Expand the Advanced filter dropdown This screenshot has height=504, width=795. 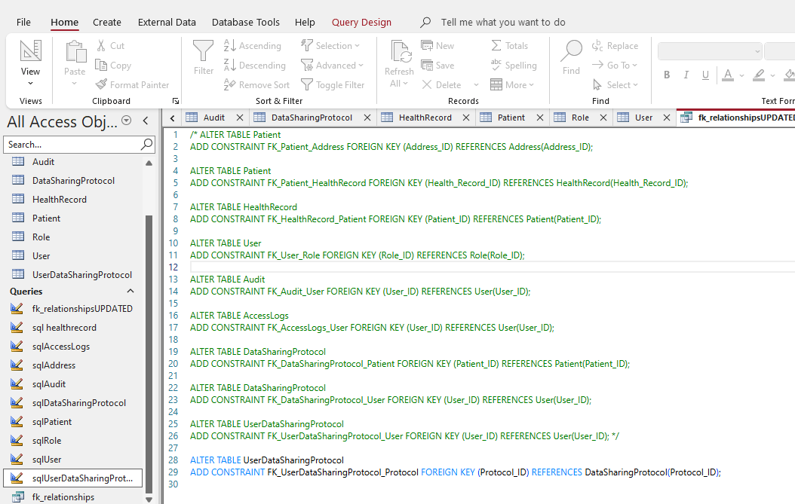[361, 66]
